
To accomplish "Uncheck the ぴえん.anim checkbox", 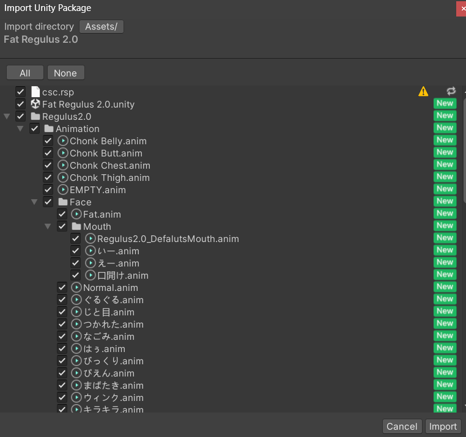I will click(x=62, y=373).
